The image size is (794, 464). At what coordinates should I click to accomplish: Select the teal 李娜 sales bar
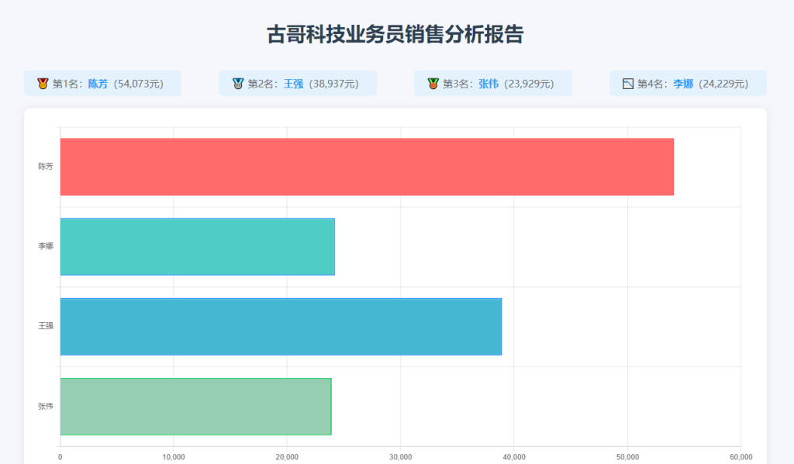click(198, 246)
